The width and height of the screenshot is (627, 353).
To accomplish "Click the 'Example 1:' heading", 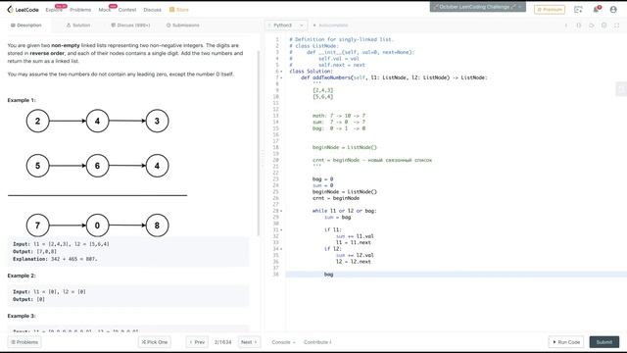I will (x=22, y=100).
